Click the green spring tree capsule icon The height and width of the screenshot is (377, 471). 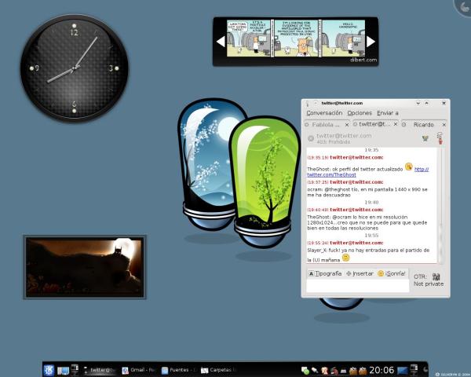[x=265, y=182]
